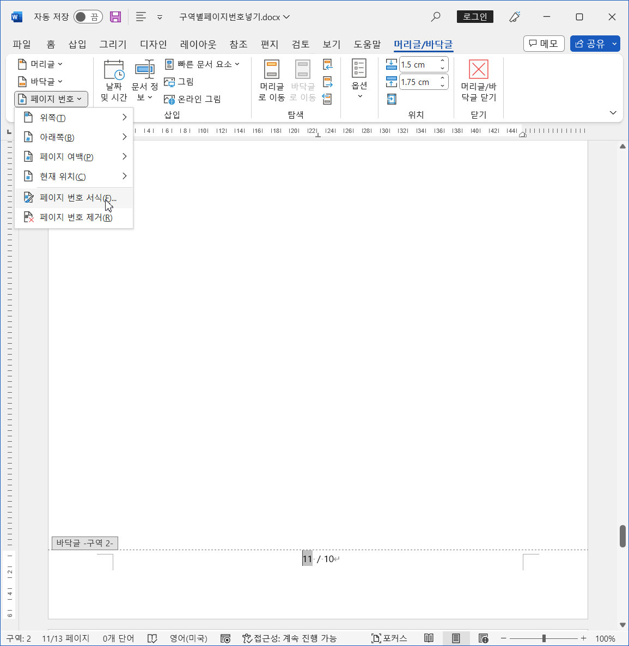Open the Quick Access Toolbar customize arrow
The image size is (629, 646).
[x=160, y=17]
